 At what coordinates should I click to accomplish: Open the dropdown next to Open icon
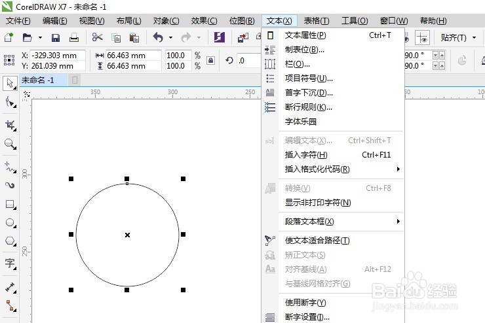coord(40,38)
